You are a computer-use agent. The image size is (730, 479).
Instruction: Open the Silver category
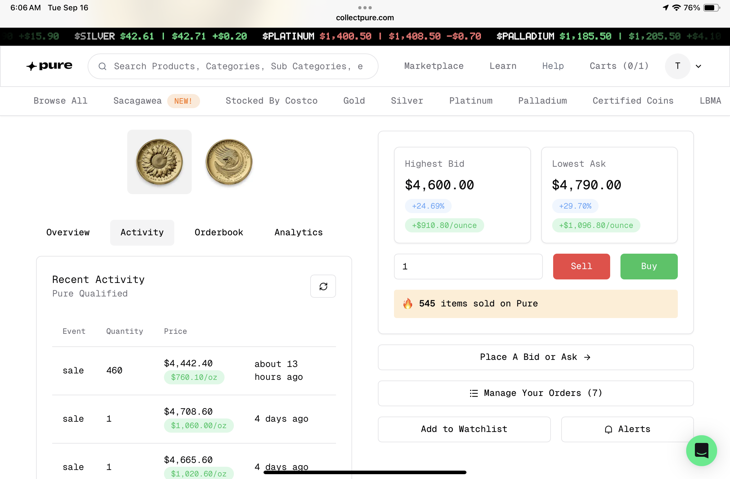(x=407, y=101)
